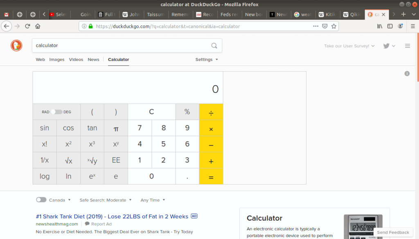Click the minus operator key
This screenshot has width=419, height=239.
[x=211, y=144]
